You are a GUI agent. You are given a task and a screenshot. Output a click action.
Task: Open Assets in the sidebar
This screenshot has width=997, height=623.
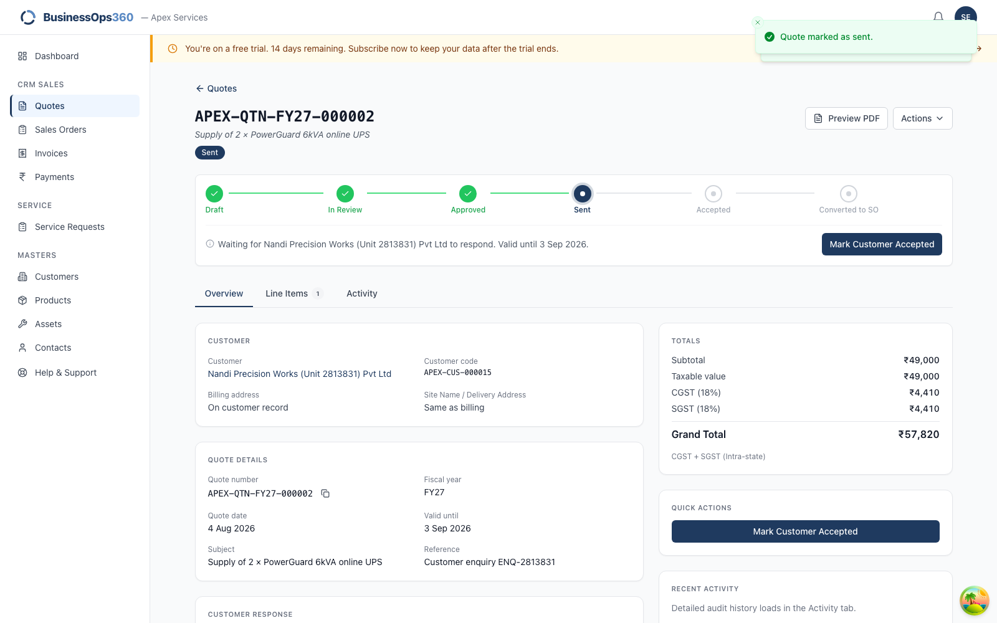coord(75,324)
